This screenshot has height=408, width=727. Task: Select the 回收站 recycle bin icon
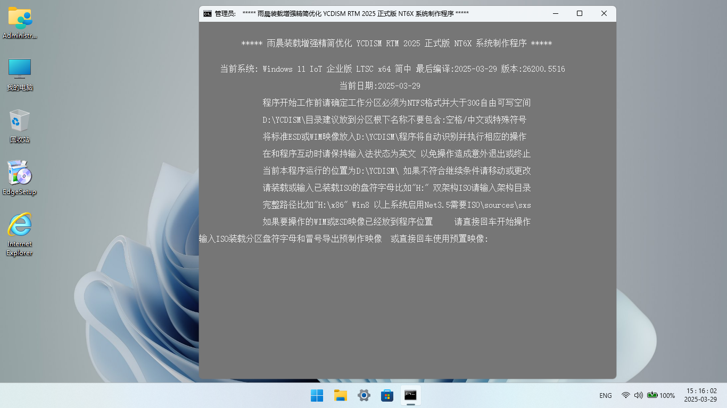click(x=20, y=126)
